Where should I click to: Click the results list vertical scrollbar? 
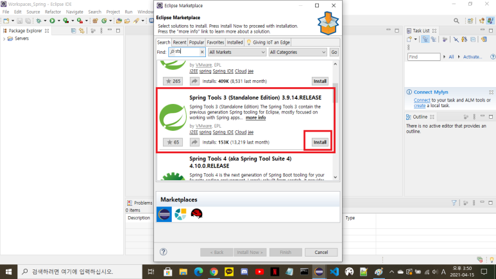(336, 93)
